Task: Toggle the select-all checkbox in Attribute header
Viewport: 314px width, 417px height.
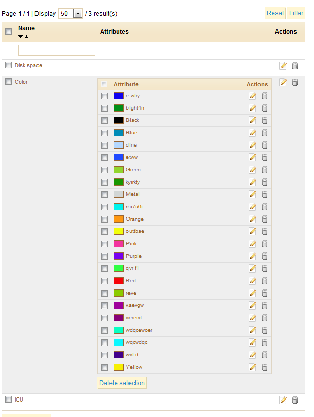Action: (x=104, y=84)
